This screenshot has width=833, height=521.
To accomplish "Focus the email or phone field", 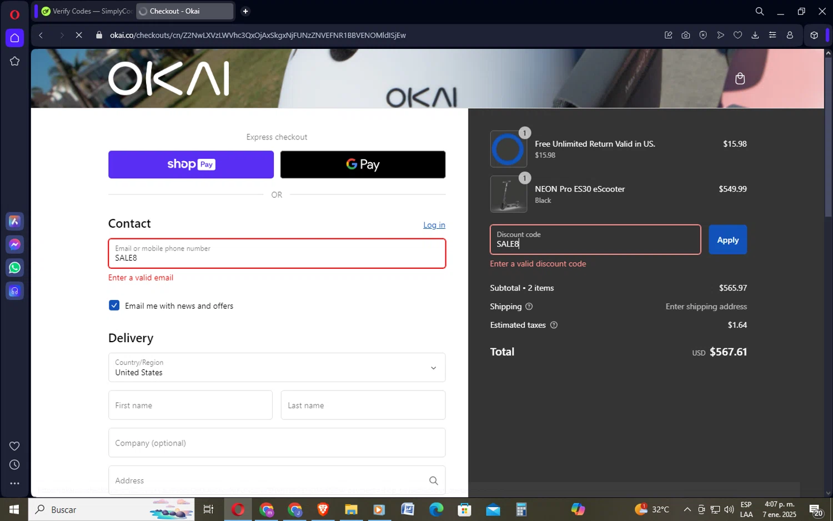I will [277, 253].
